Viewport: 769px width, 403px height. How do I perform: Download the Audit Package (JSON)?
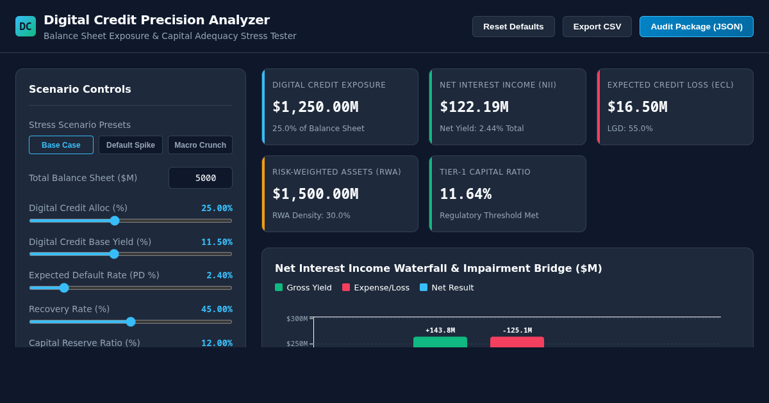[697, 26]
